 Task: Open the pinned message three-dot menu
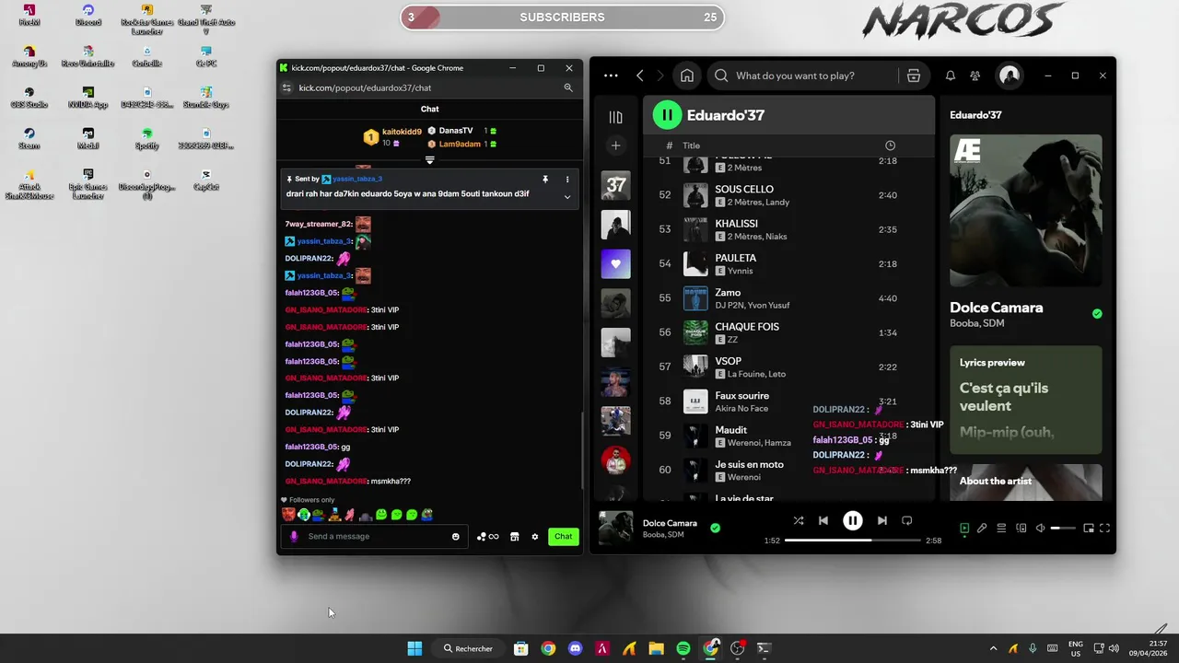pyautogui.click(x=567, y=180)
